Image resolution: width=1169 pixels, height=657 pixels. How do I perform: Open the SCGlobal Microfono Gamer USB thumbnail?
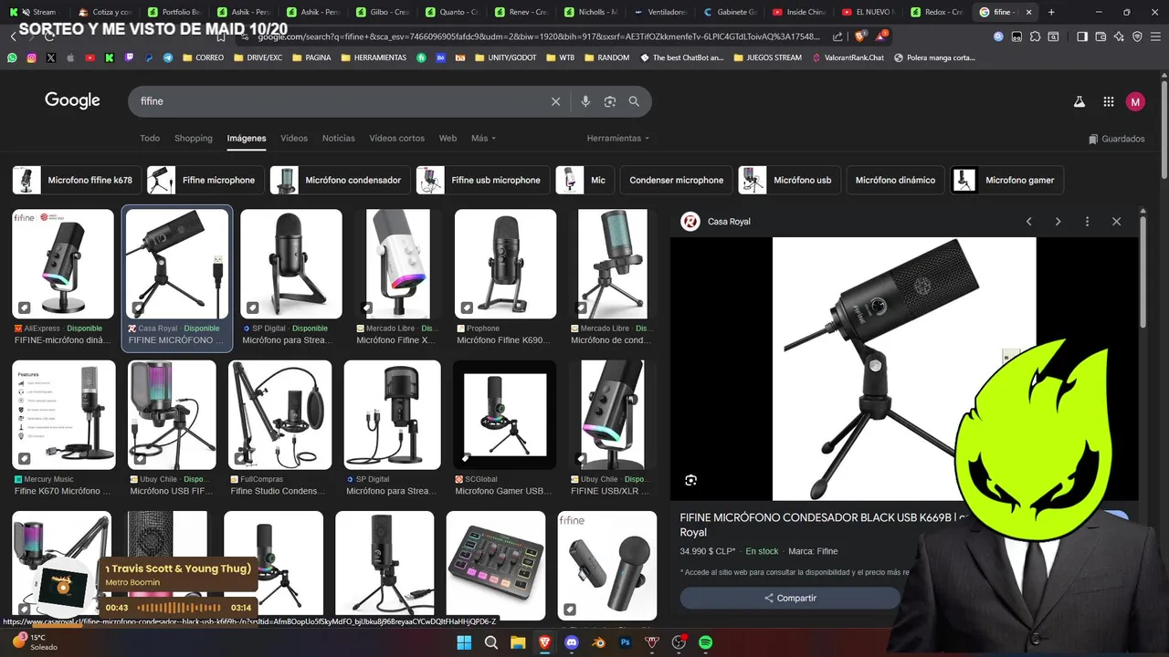504,415
